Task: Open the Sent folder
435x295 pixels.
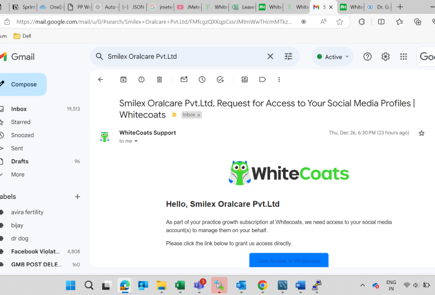Action: tap(17, 148)
